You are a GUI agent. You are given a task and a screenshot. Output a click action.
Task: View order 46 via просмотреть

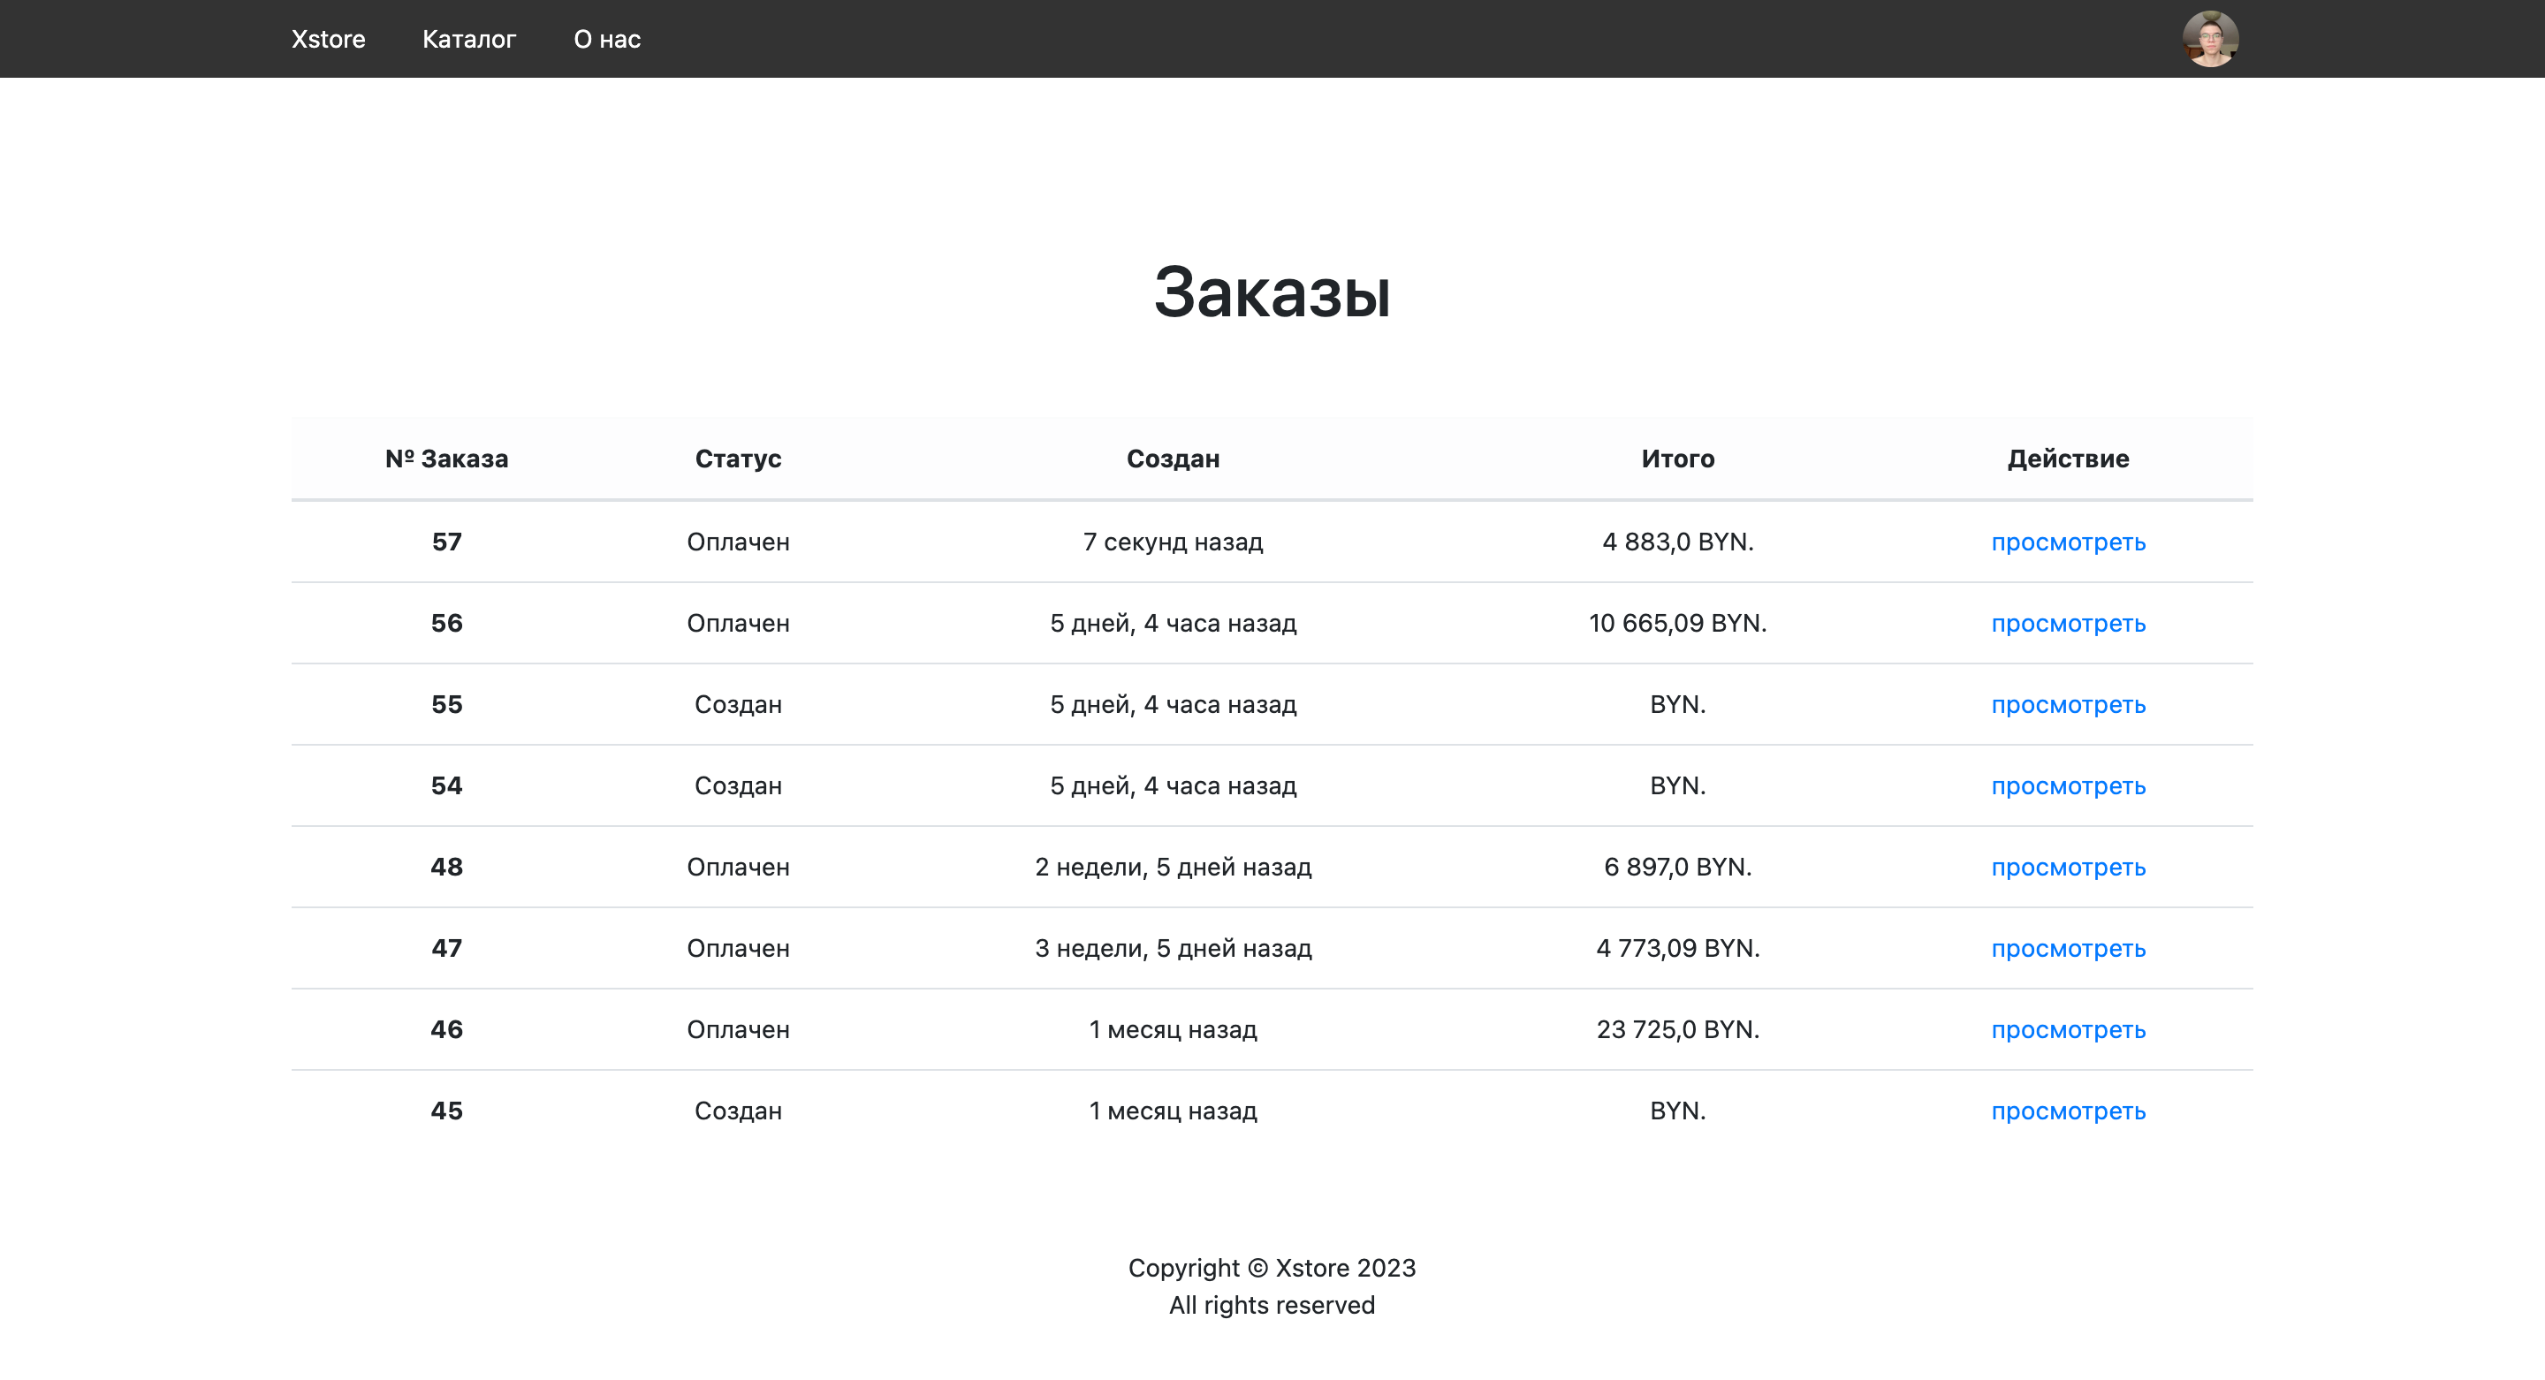tap(2068, 1029)
